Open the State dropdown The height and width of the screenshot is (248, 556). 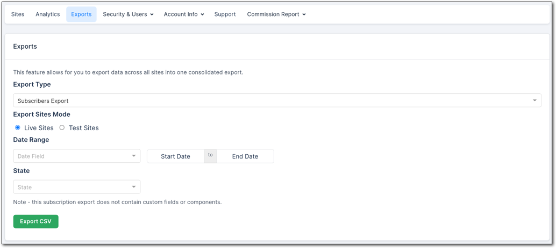(76, 187)
